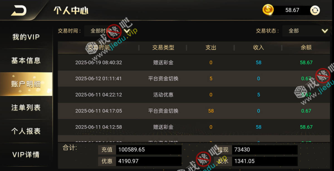Screen dimensions: 334x171
Task: Click the 余额 column header
Action: point(306,47)
